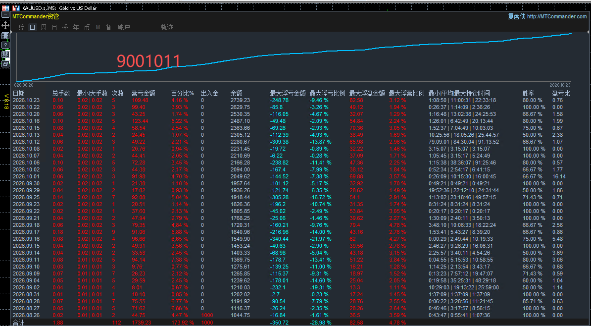The height and width of the screenshot is (326, 591).
Task: Click the 清 clear icon in sidebar
Action: (x=5, y=36)
